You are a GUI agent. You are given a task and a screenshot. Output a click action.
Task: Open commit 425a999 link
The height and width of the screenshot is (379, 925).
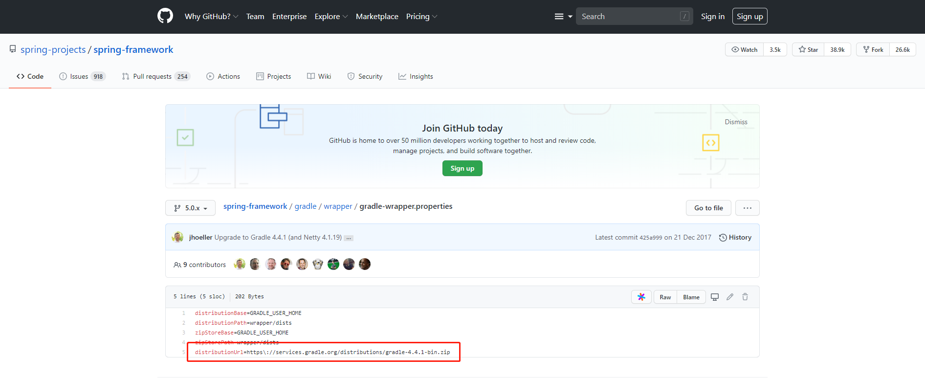coord(651,238)
